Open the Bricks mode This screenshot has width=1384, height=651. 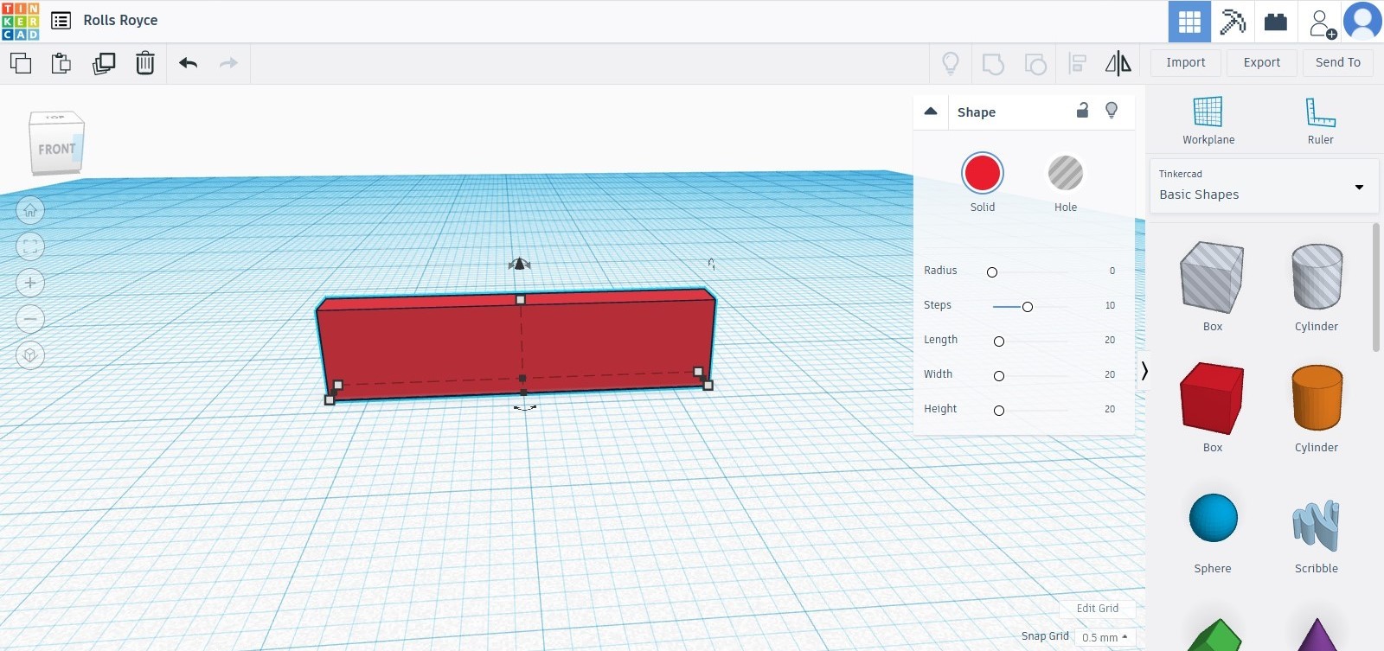1276,22
